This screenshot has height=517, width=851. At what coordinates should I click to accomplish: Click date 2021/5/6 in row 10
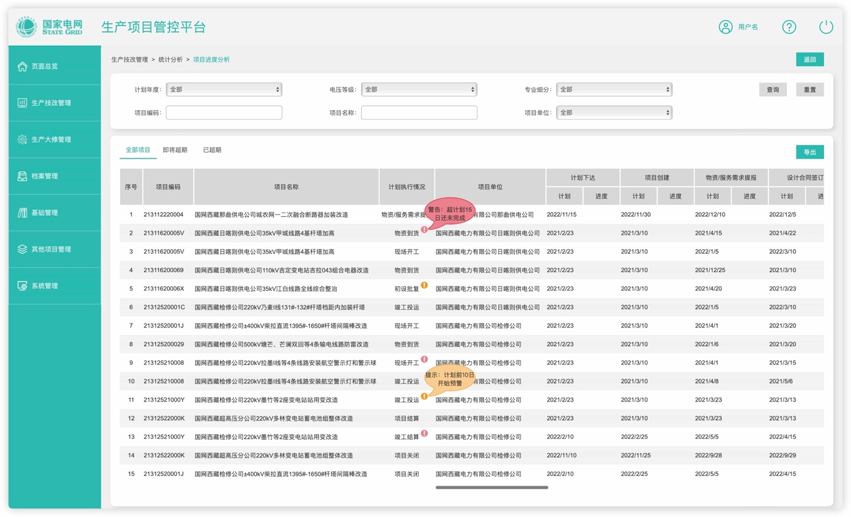[x=781, y=381]
